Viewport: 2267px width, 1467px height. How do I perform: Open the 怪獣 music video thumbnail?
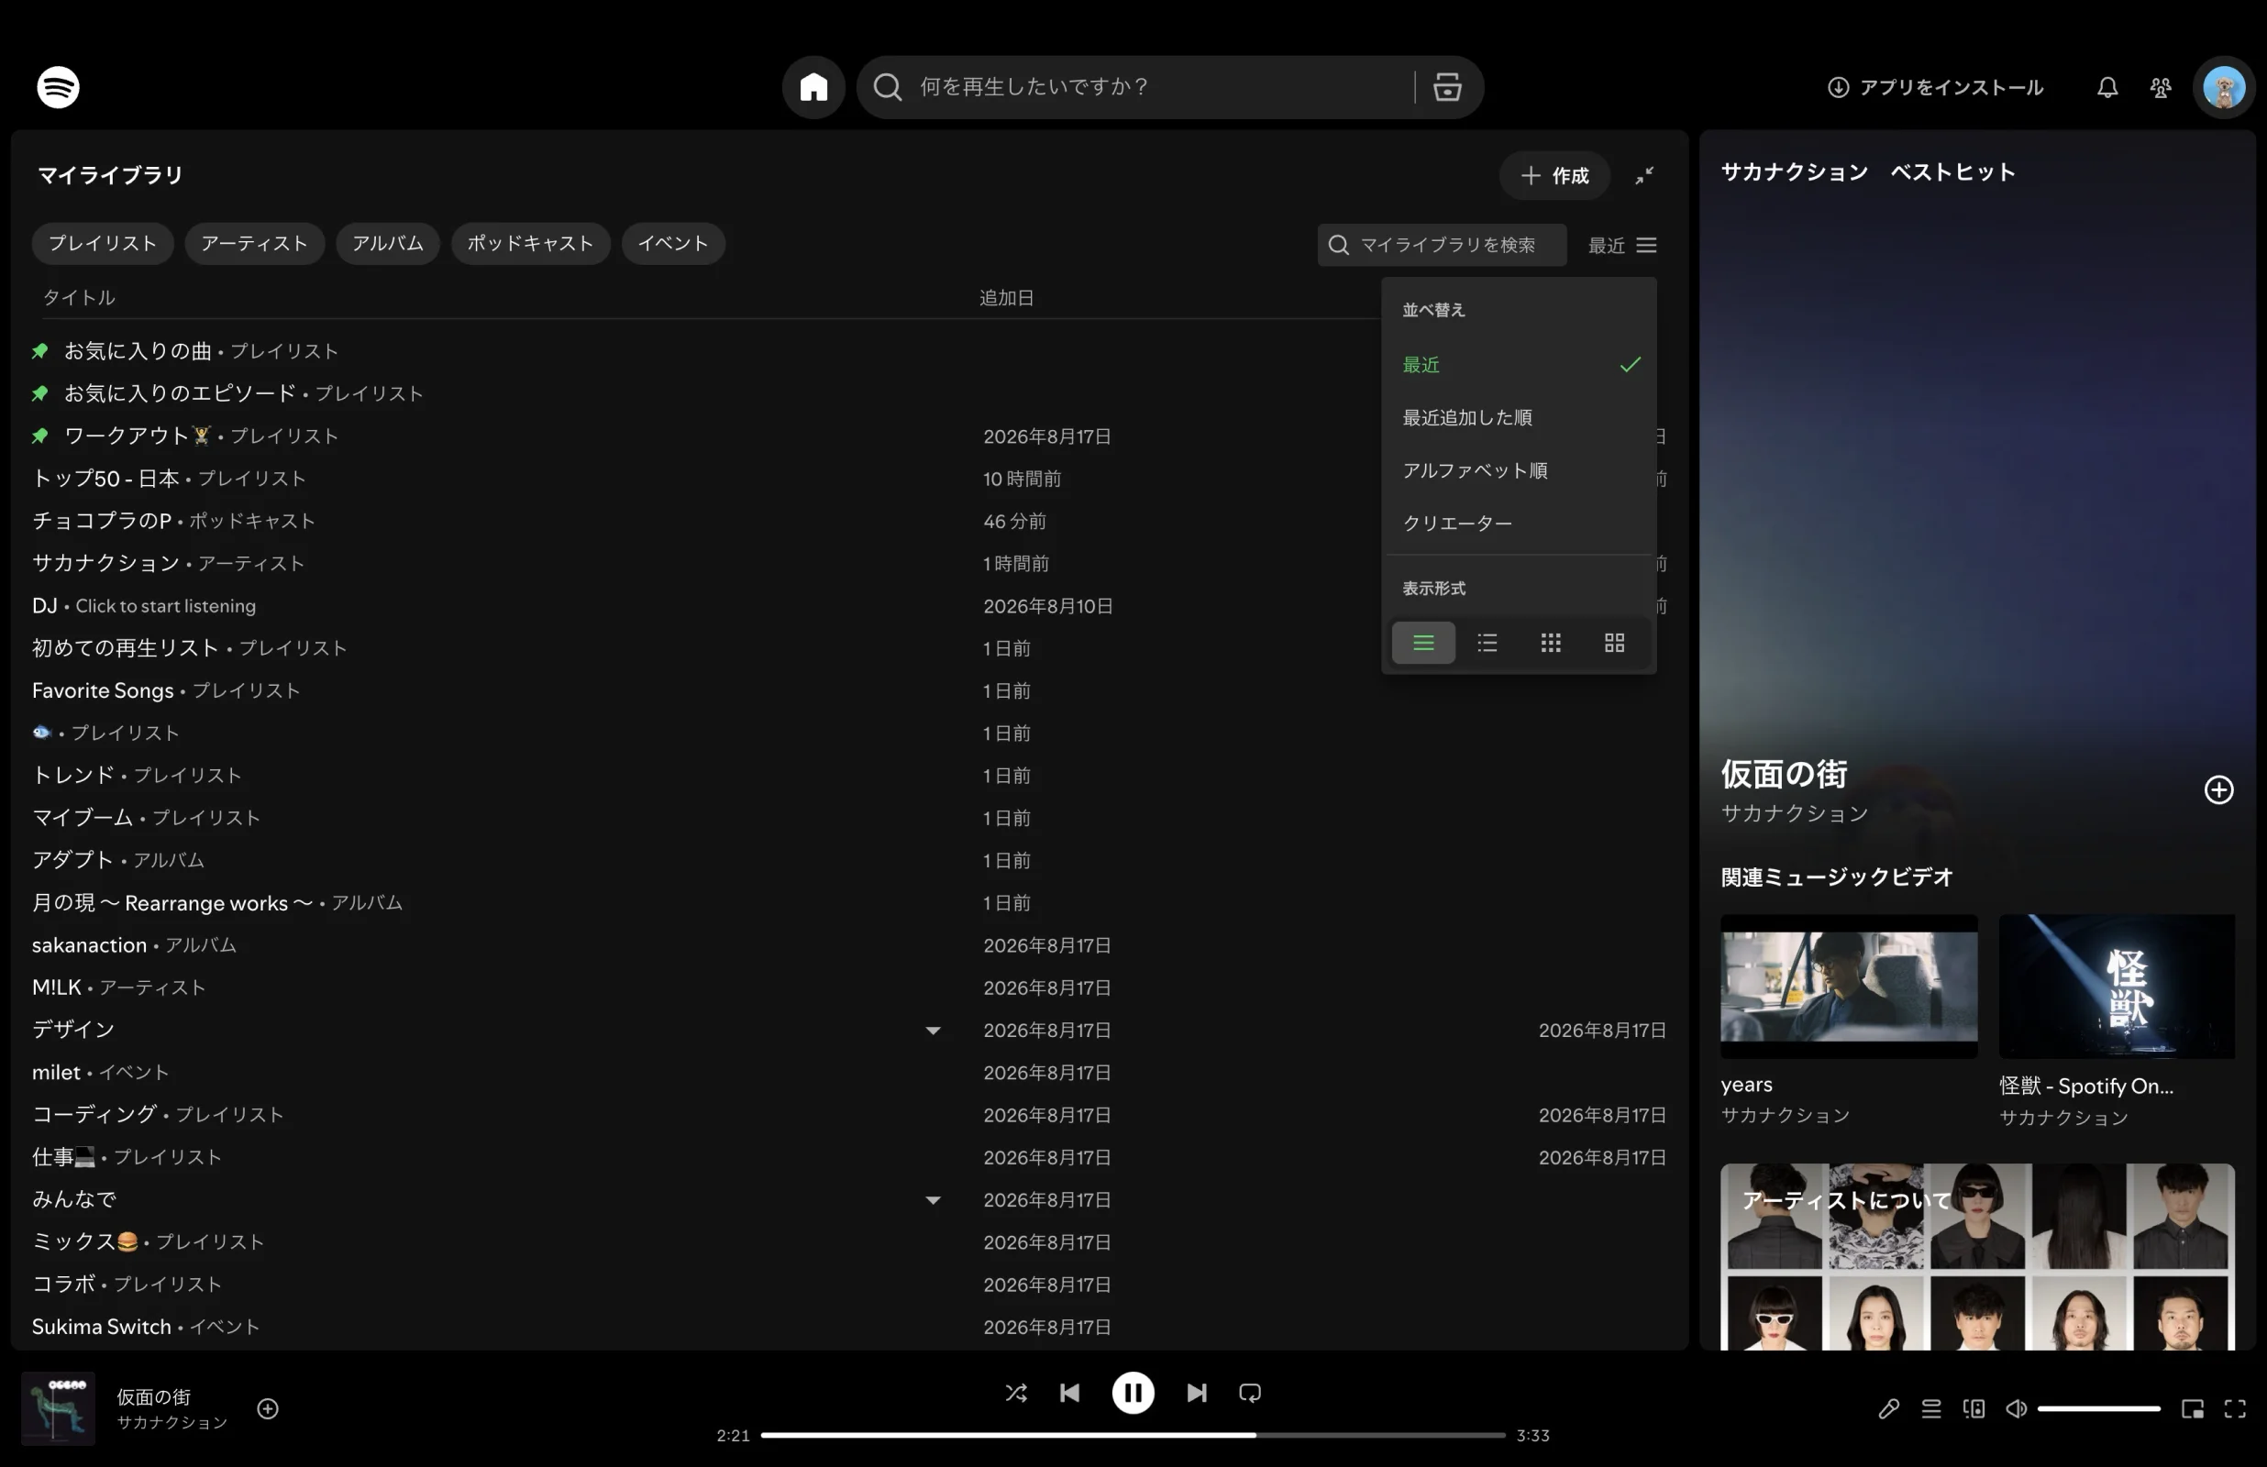click(2117, 986)
